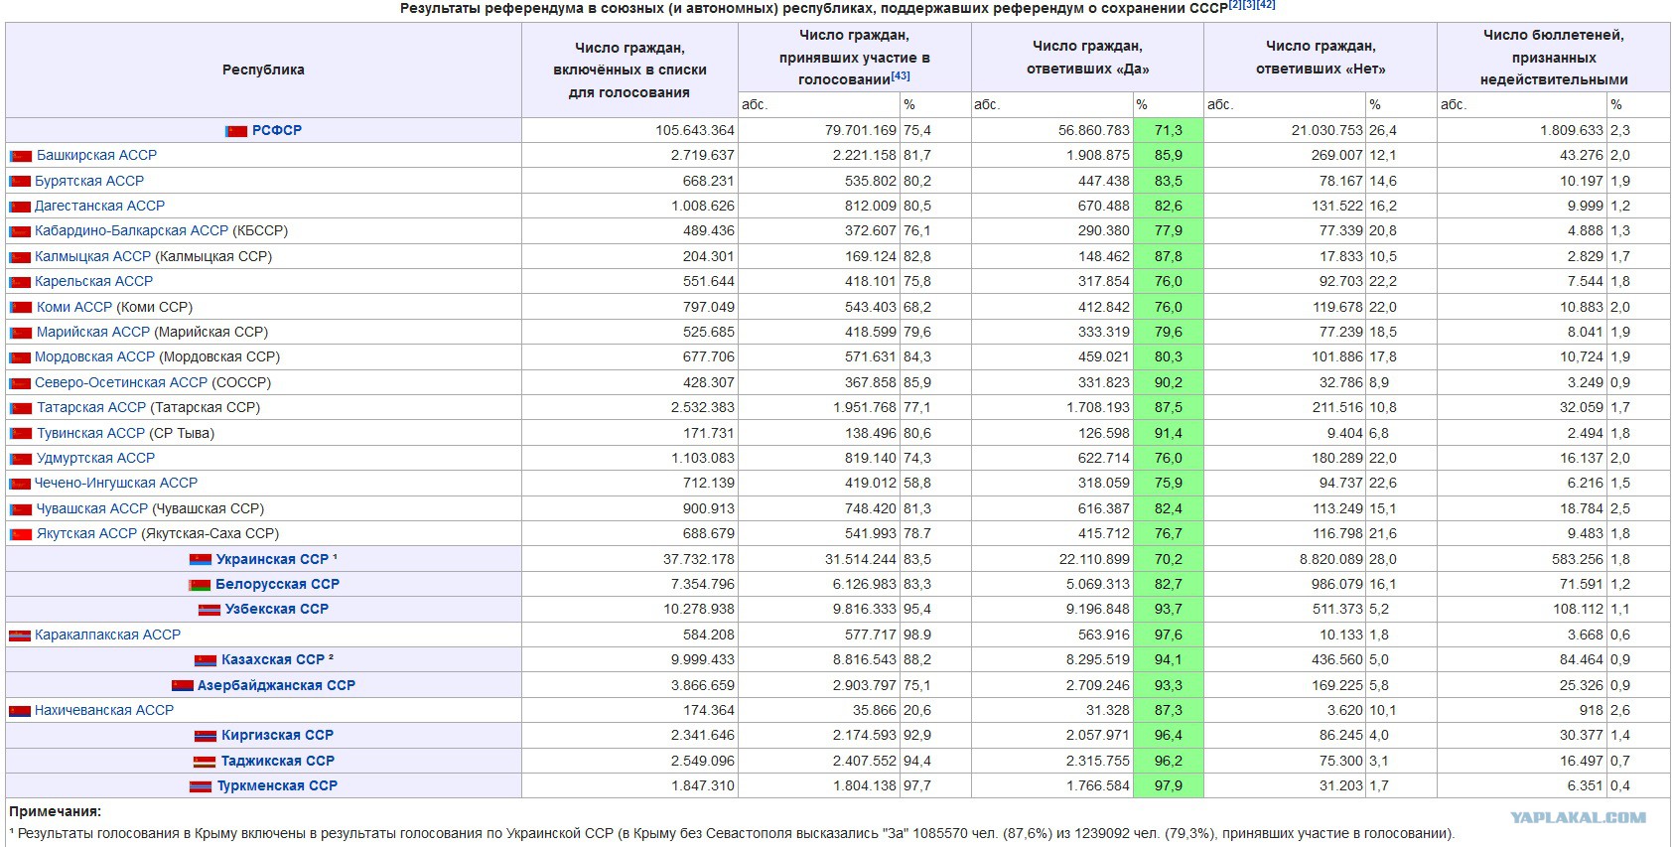Click the Чечено-Ингушская АССР flag icon
This screenshot has height=847, width=1672.
click(21, 484)
